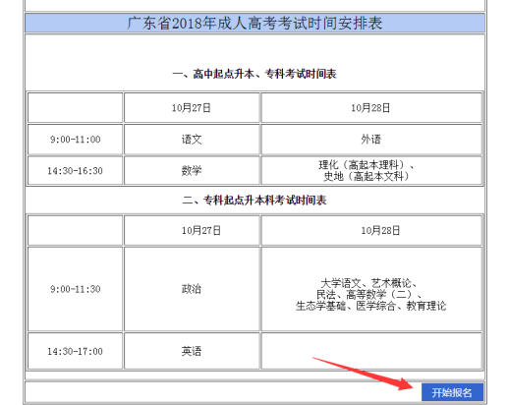Click 10月27日 header in second table

point(192,230)
